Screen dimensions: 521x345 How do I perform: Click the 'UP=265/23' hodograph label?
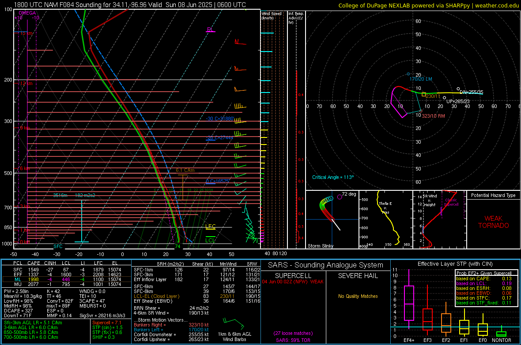click(x=458, y=101)
